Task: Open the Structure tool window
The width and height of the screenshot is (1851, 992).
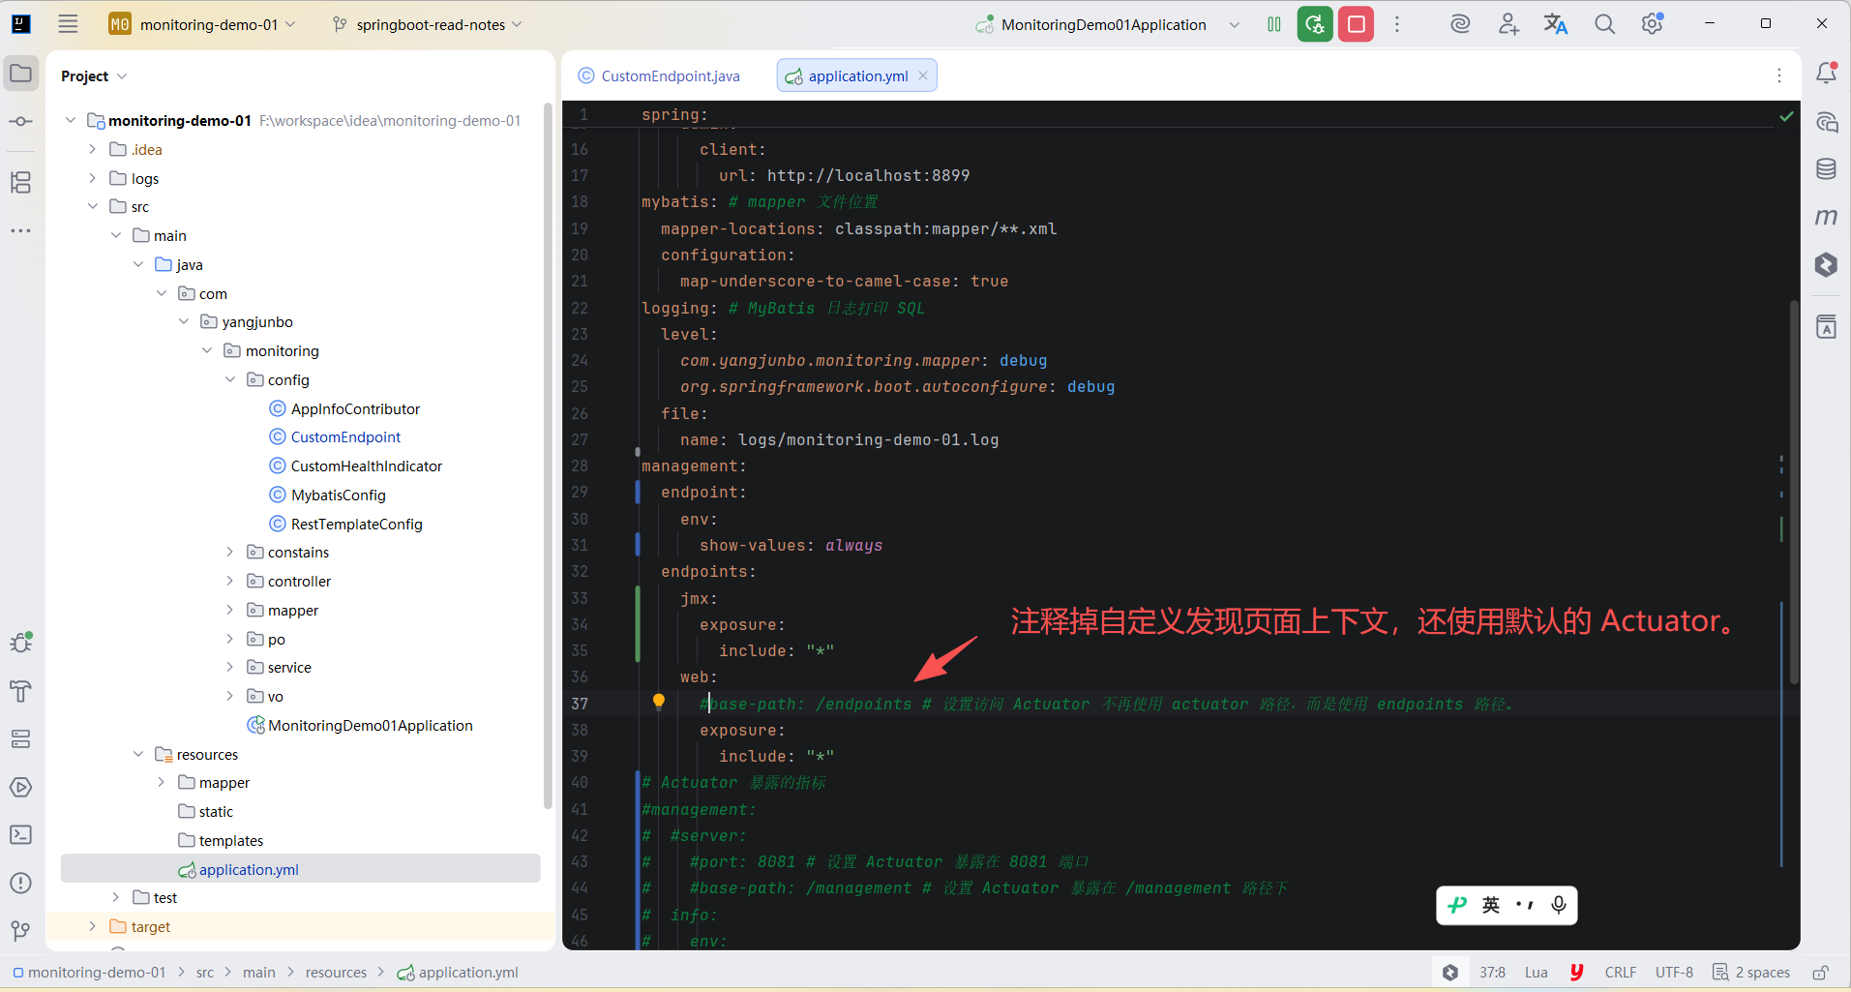Action: click(x=21, y=182)
